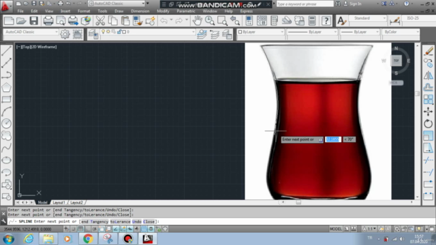
Task: Click end Tangency command option
Action: (95, 221)
